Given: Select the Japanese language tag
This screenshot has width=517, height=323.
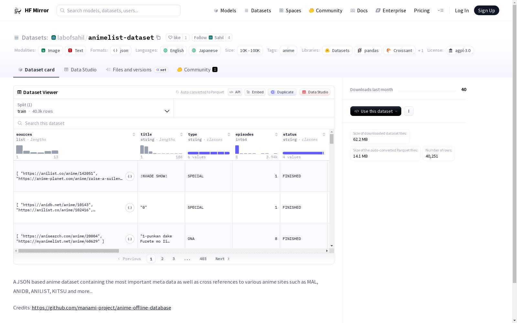Looking at the screenshot, I should [x=205, y=50].
